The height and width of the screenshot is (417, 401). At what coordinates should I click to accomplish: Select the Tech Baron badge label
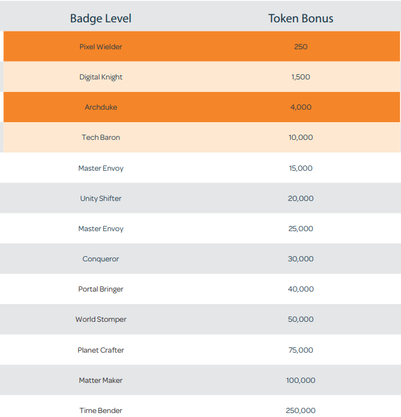coord(100,137)
